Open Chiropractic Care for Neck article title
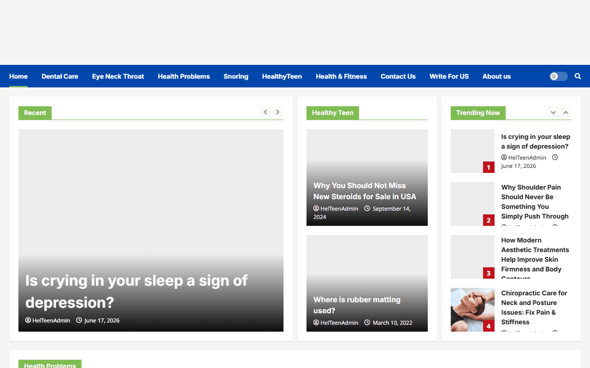Image resolution: width=590 pixels, height=368 pixels. coord(534,307)
